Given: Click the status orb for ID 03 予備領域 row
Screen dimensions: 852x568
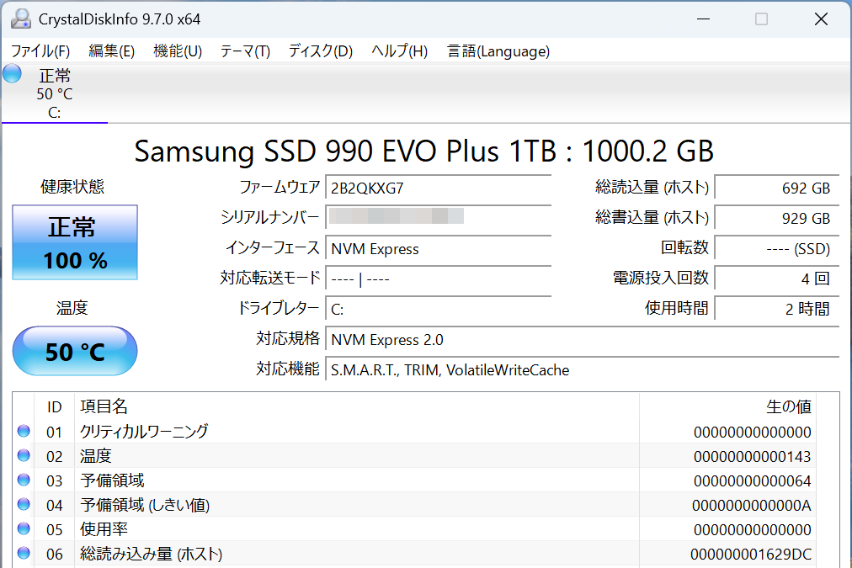Looking at the screenshot, I should 24,480.
